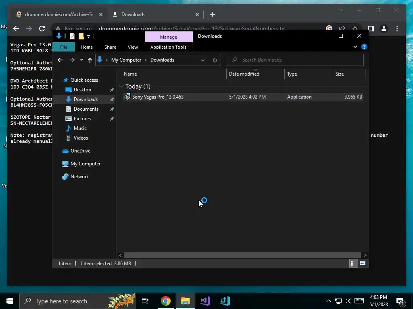Open Chrome tab search chevron
The image size is (413, 309).
click(x=340, y=10)
